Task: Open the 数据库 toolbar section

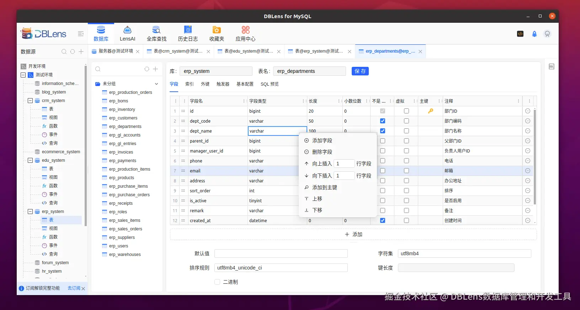Action: [x=101, y=34]
